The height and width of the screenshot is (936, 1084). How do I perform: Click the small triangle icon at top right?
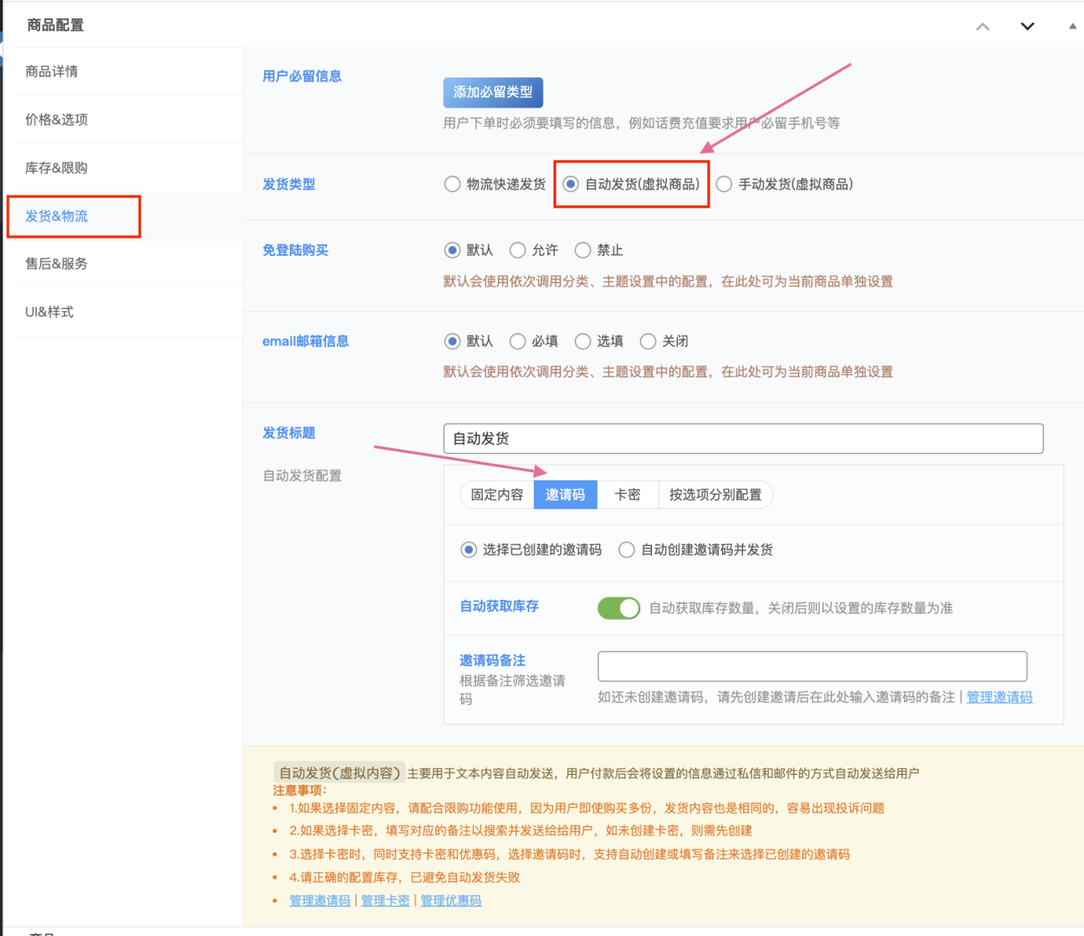(x=1071, y=26)
